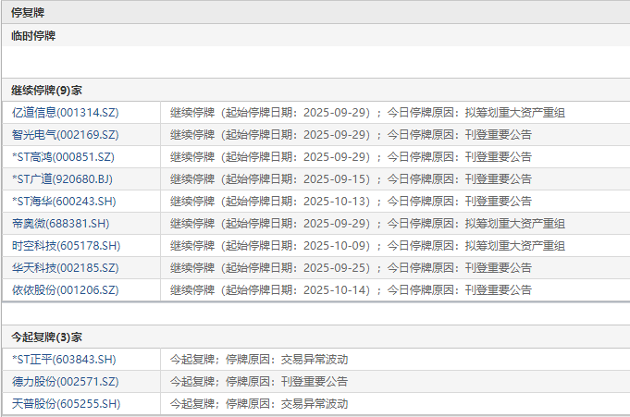Select the 华天科技(002185.SZ) link
This screenshot has height=417, width=630.
pos(66,267)
